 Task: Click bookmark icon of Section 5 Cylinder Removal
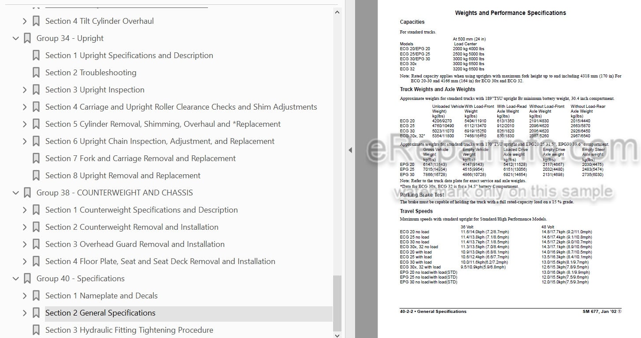[36, 124]
